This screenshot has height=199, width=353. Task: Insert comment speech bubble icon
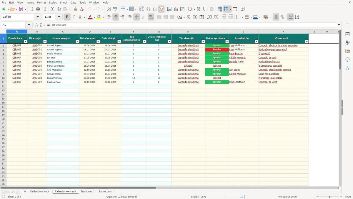click(205, 9)
